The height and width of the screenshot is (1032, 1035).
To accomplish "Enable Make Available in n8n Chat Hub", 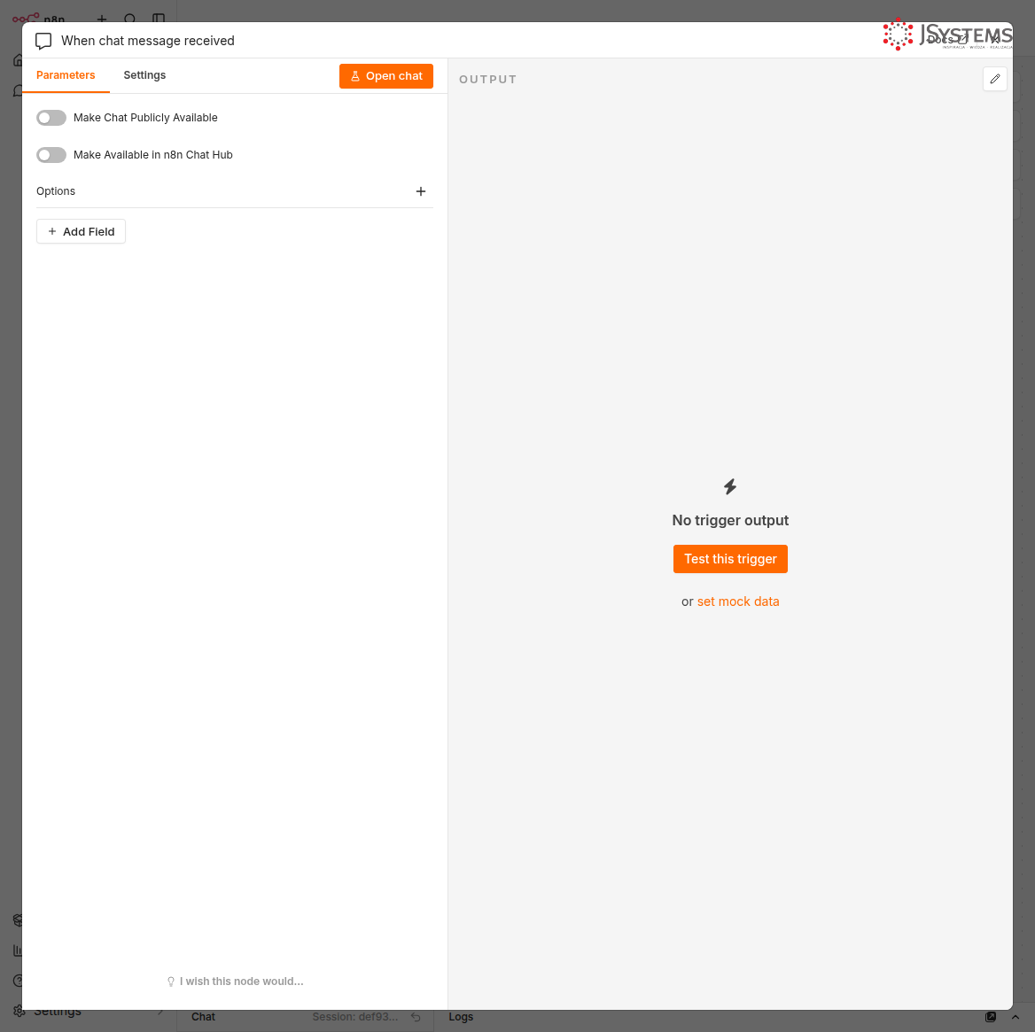I will click(51, 155).
